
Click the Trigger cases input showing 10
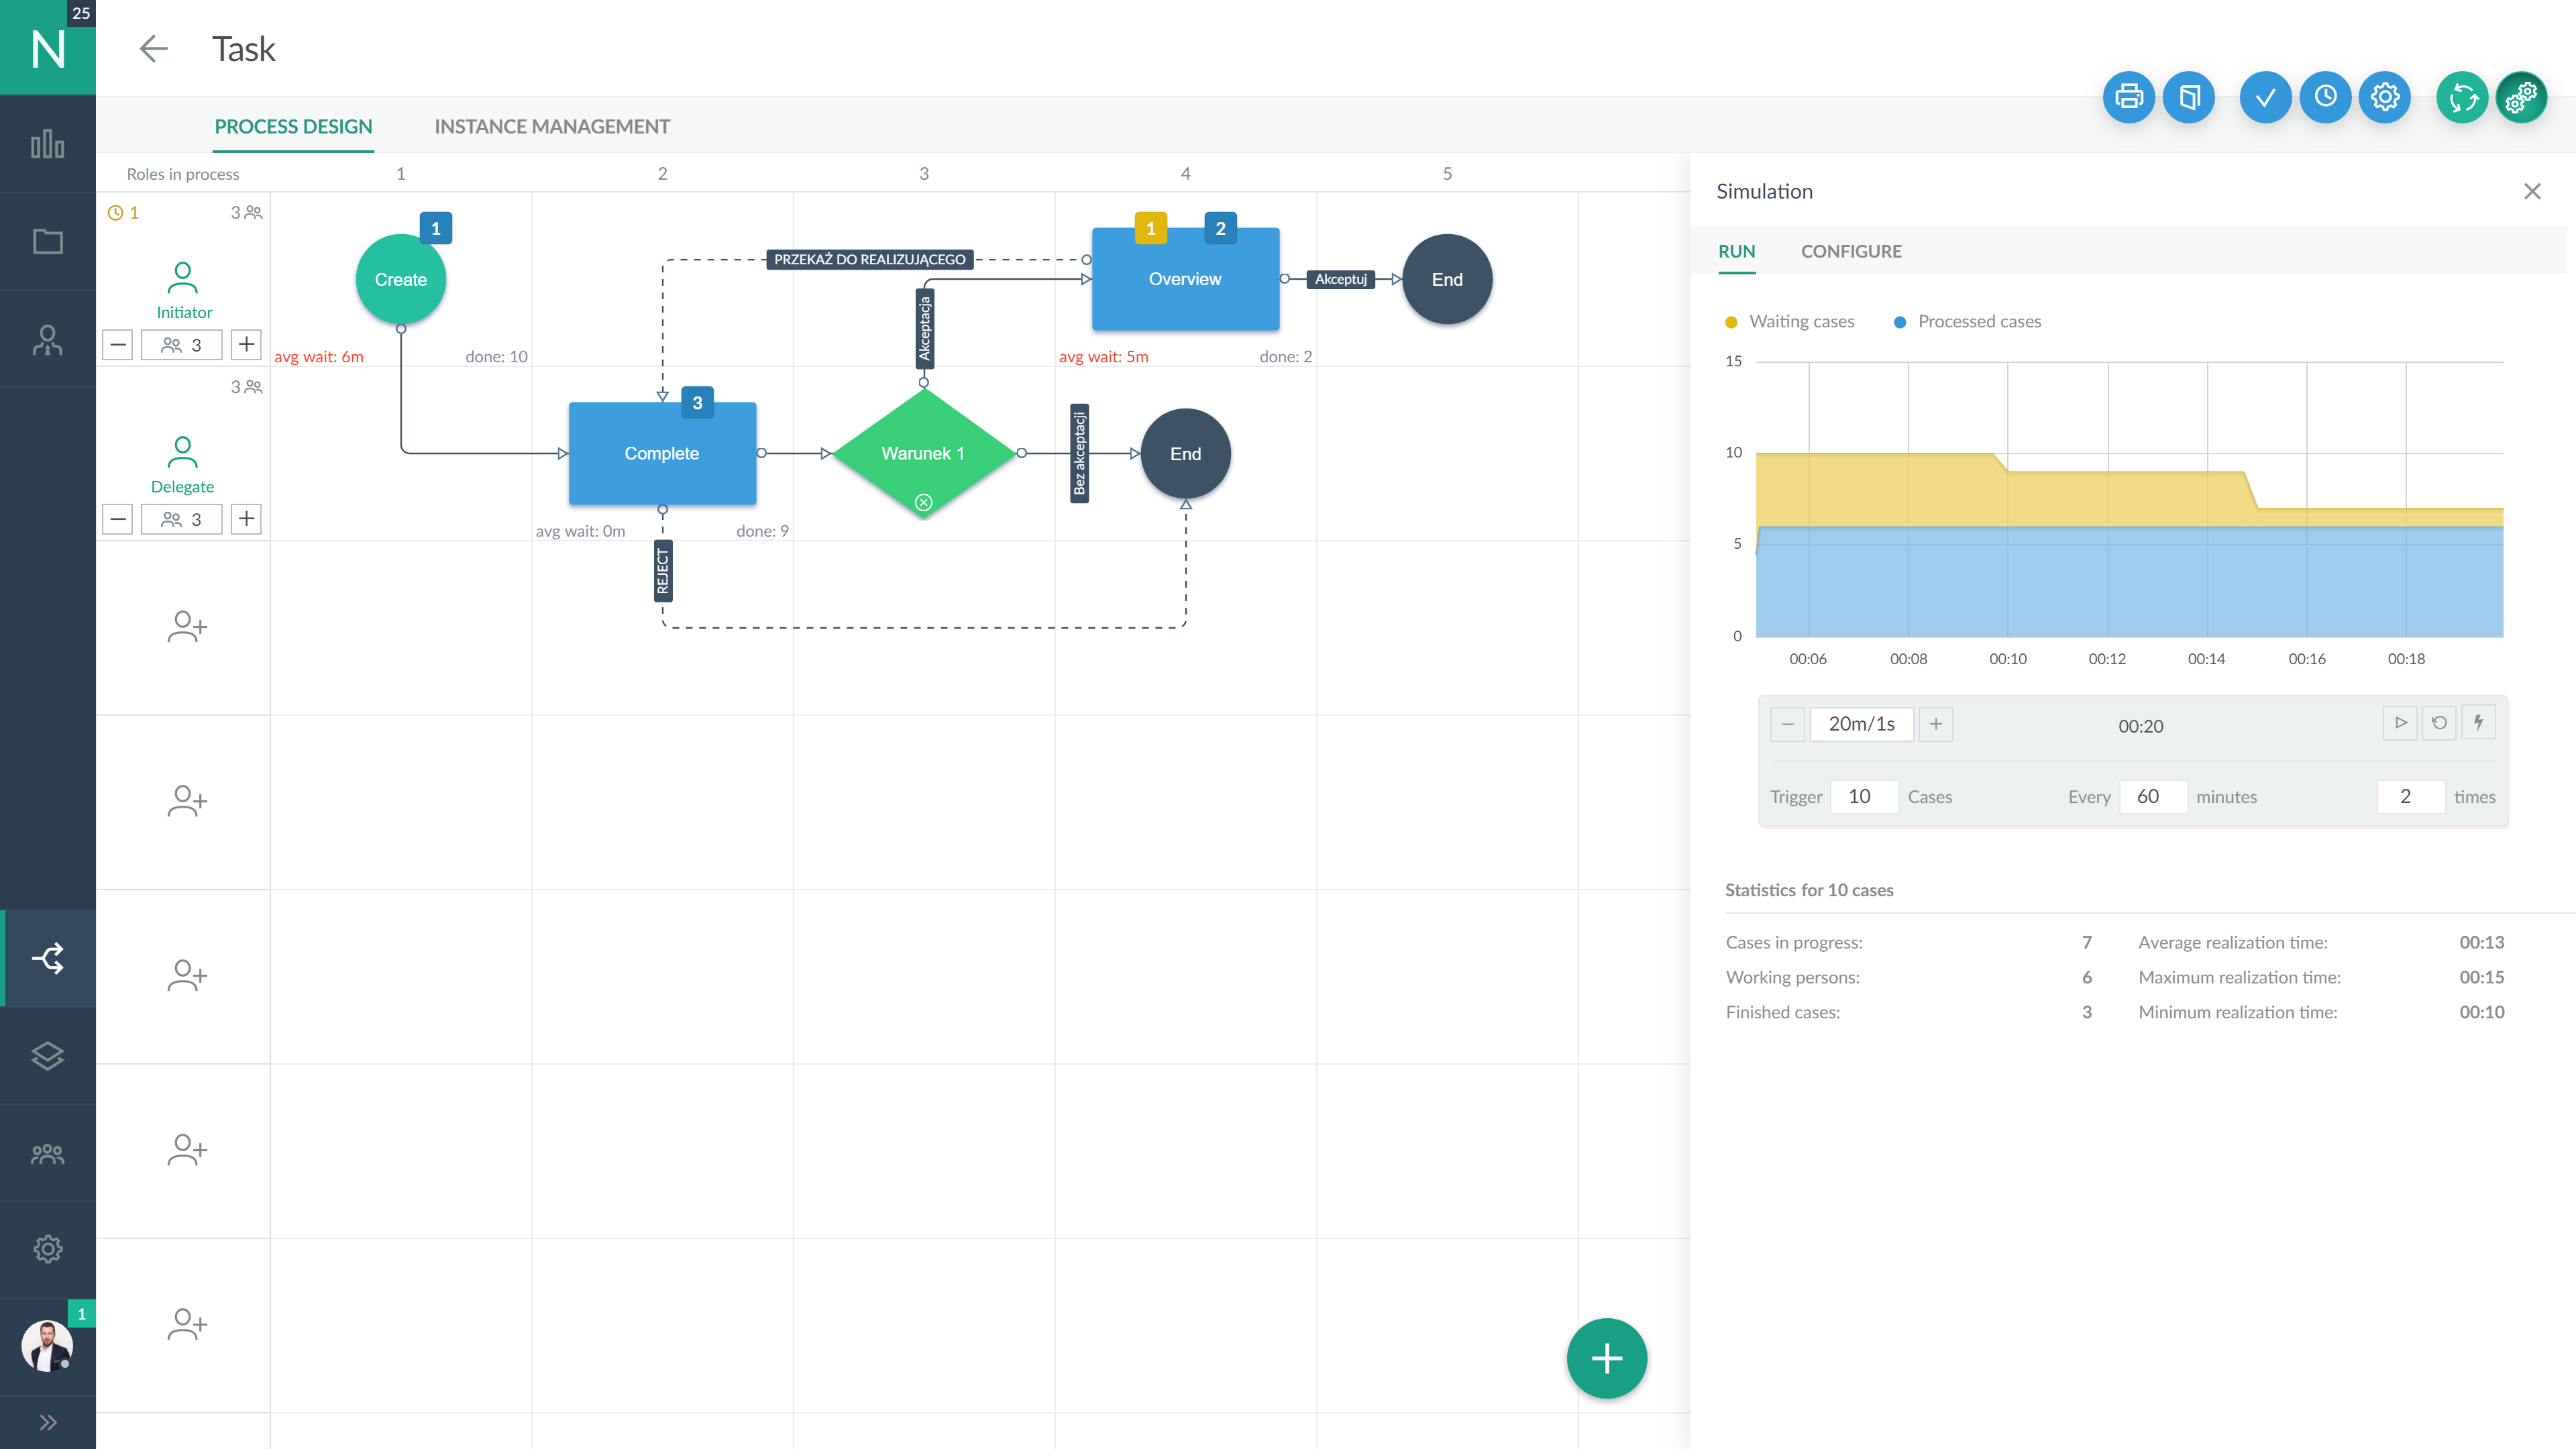click(x=1864, y=797)
